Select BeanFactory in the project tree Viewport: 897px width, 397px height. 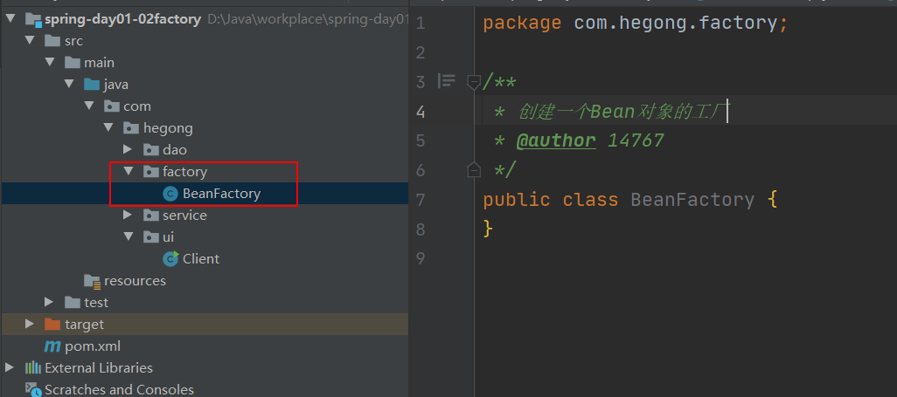point(221,194)
